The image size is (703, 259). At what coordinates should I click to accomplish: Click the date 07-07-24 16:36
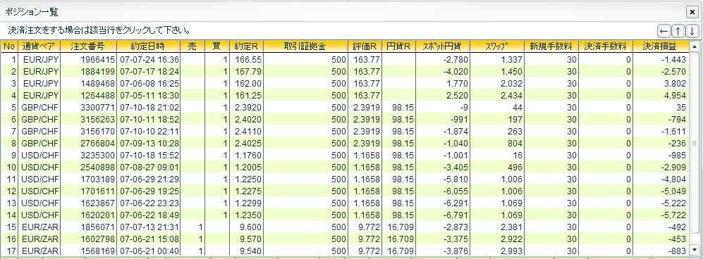[149, 60]
